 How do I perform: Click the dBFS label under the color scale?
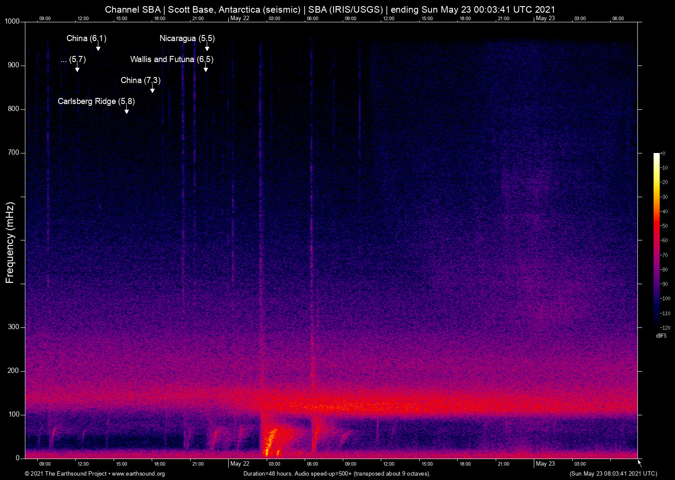661,336
